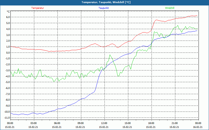The image size is (209, 130).
Task: Click the green Windchill legend label
Action: click(170, 8)
